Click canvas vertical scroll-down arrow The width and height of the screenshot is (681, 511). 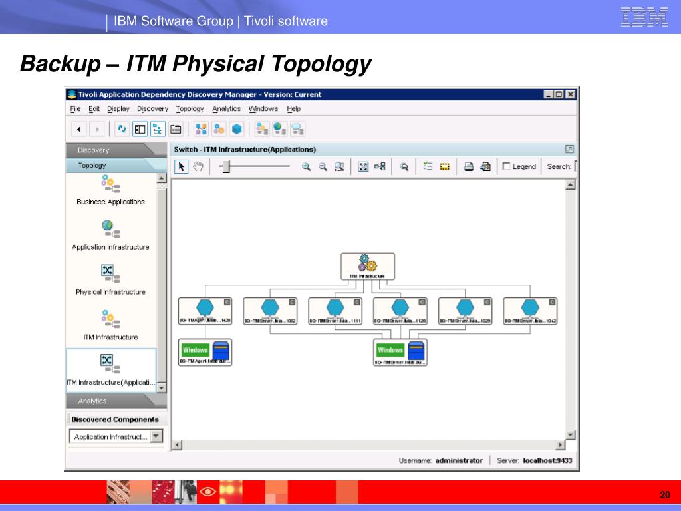(x=570, y=434)
